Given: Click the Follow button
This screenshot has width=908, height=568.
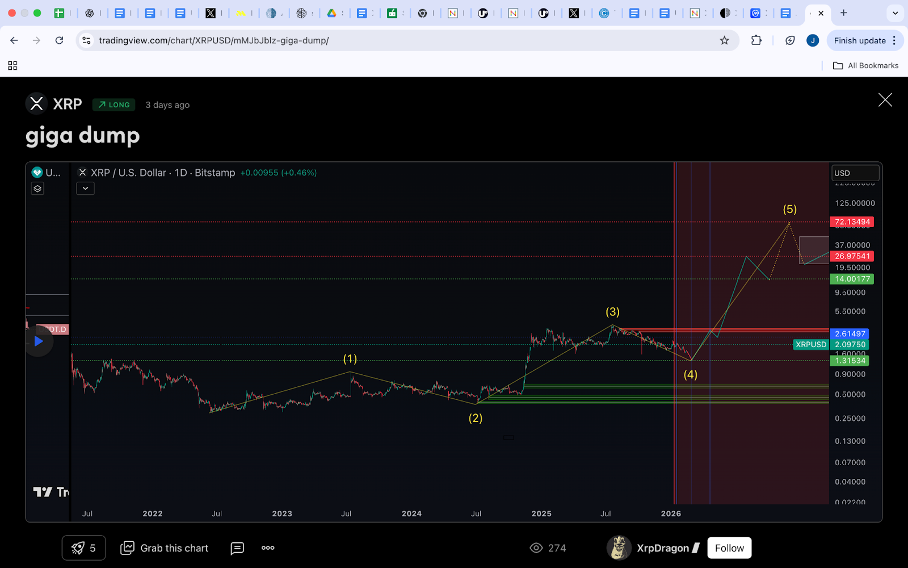Looking at the screenshot, I should pyautogui.click(x=729, y=548).
